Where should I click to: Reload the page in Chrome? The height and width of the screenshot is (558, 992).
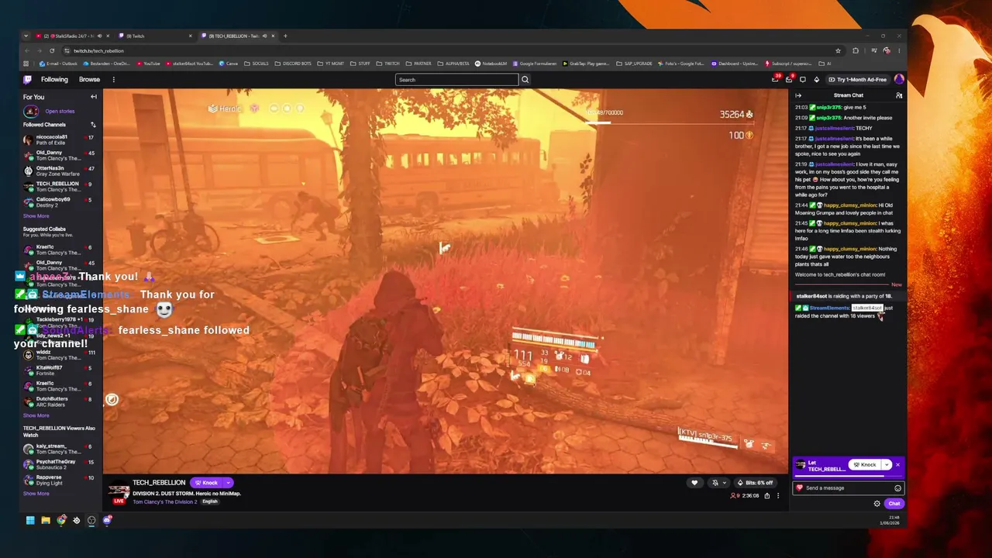pyautogui.click(x=52, y=50)
